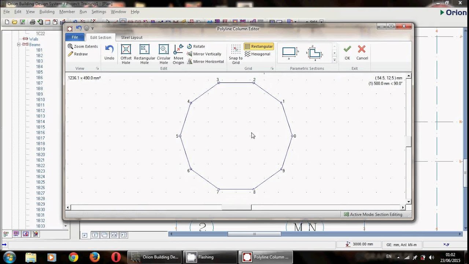Click second panel tab icon under tree
The image size is (469, 264).
(x=16, y=234)
